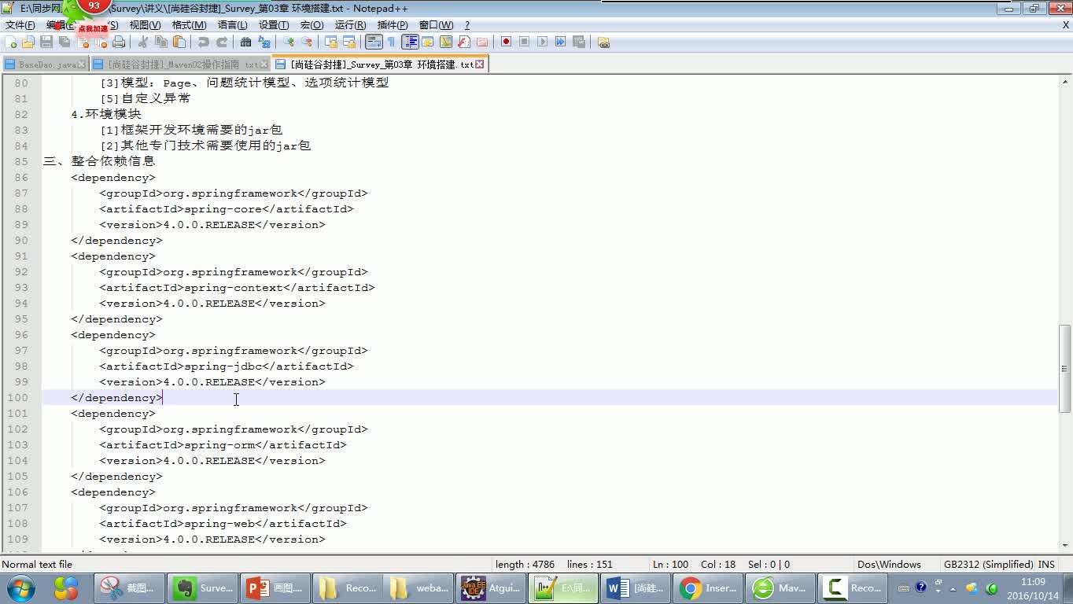Toggle INS insert mode in status bar
Viewport: 1073px width, 604px height.
[x=1046, y=564]
